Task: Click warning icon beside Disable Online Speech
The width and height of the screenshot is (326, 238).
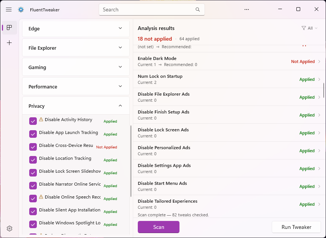Action: point(41,197)
